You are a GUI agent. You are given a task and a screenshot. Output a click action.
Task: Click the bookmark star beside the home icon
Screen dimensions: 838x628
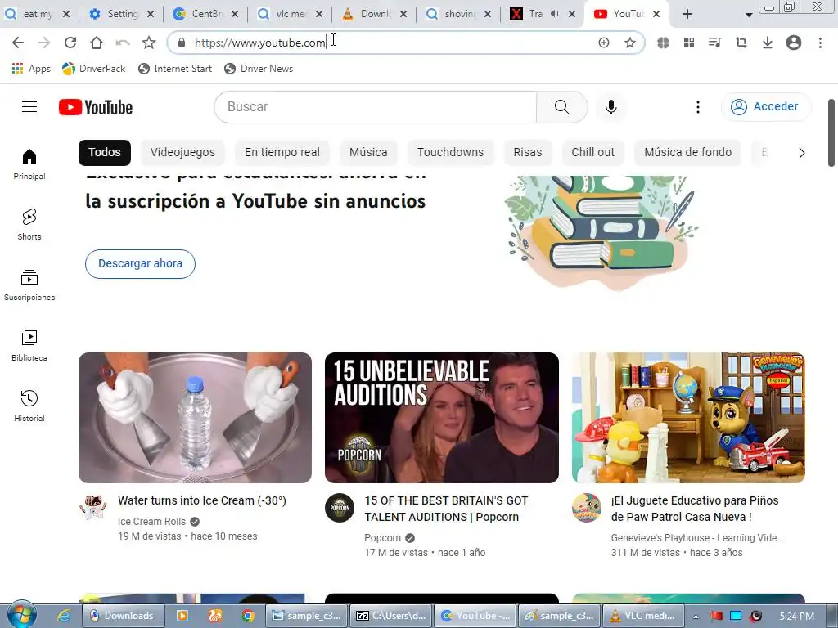149,43
